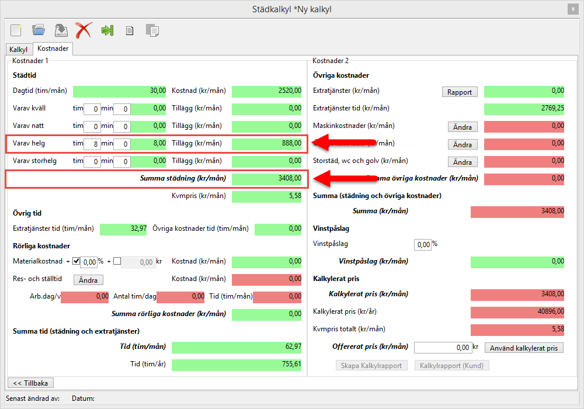584x409 pixels.
Task: Delete calculation using the red X icon
Action: 84,30
